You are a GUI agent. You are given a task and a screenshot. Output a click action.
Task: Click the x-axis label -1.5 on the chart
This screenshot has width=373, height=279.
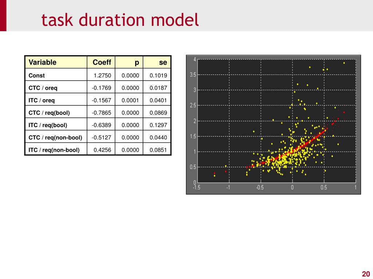point(196,187)
